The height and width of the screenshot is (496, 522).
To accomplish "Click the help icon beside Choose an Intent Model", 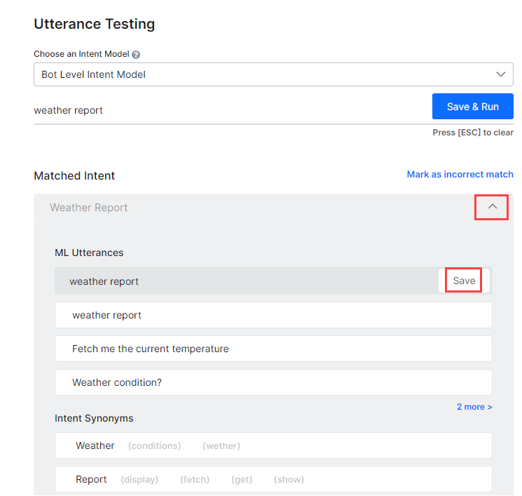I will click(x=136, y=55).
